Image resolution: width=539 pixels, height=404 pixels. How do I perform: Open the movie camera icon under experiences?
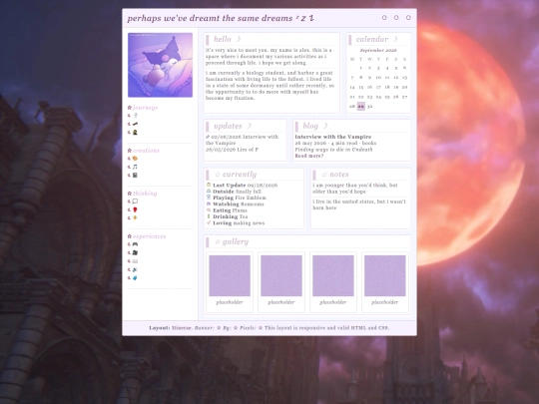(135, 252)
